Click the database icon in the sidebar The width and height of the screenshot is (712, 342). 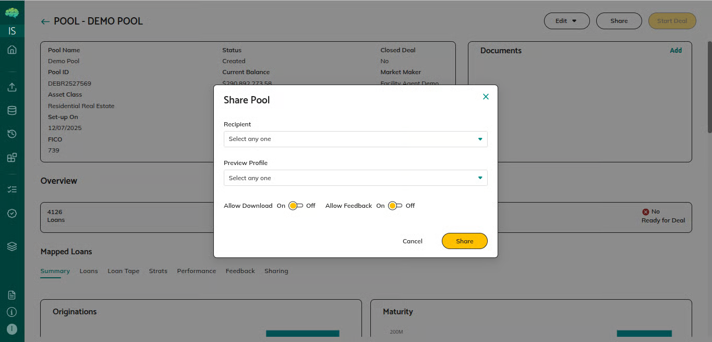[12, 111]
